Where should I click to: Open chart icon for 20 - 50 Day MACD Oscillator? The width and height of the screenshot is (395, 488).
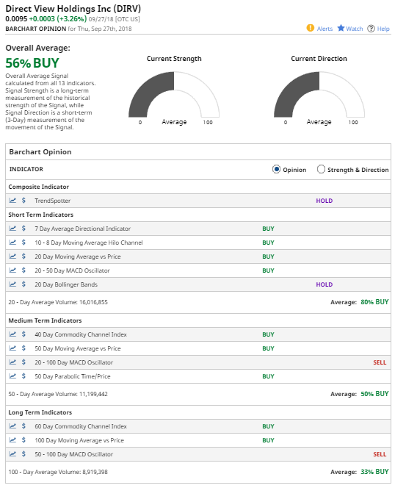12,270
